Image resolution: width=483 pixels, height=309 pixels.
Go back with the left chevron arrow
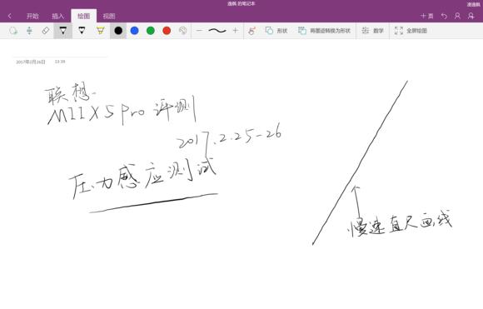10,16
